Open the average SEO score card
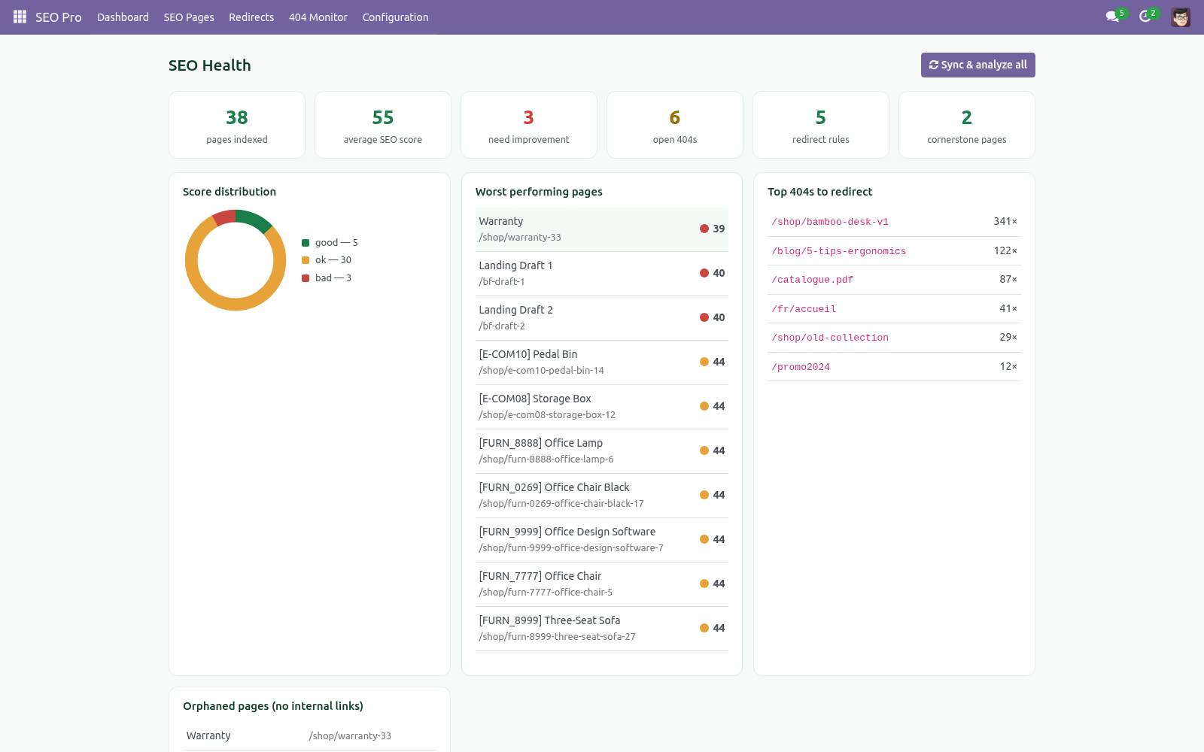 point(383,125)
